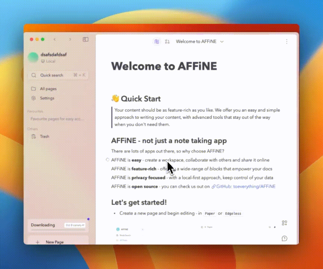Click the Trash bin icon

pos(34,136)
